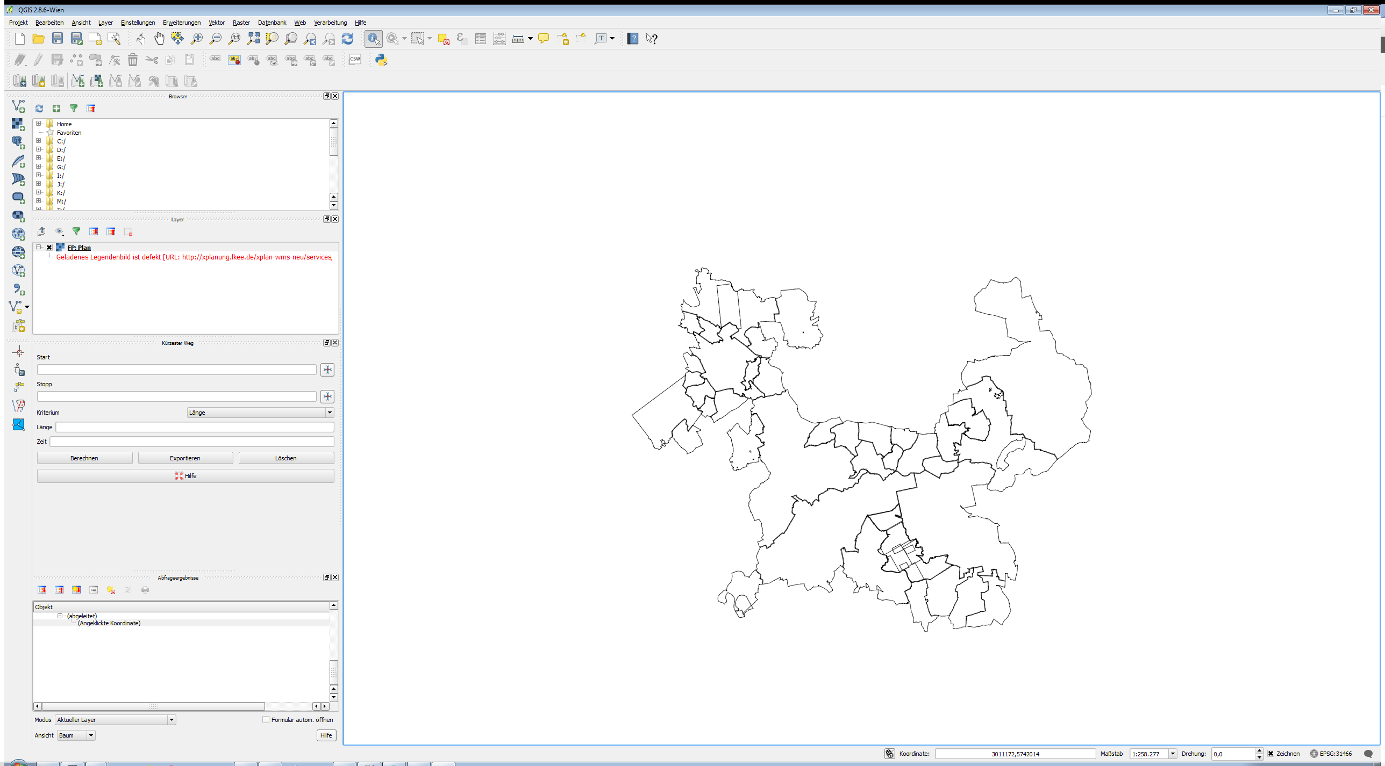Select the Pan Map hand tool
This screenshot has width=1385, height=766.
click(159, 39)
